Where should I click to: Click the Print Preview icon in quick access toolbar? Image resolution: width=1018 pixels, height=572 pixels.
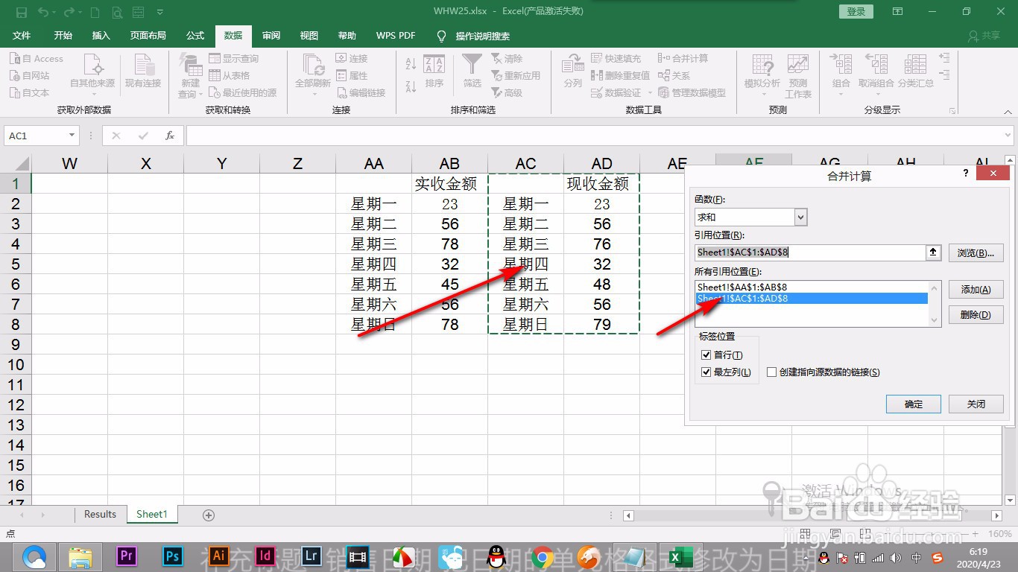[117, 12]
